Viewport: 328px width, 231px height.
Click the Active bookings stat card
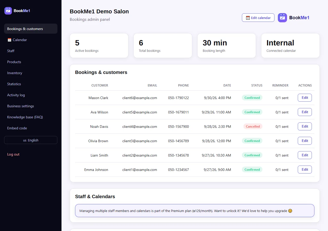point(99,45)
